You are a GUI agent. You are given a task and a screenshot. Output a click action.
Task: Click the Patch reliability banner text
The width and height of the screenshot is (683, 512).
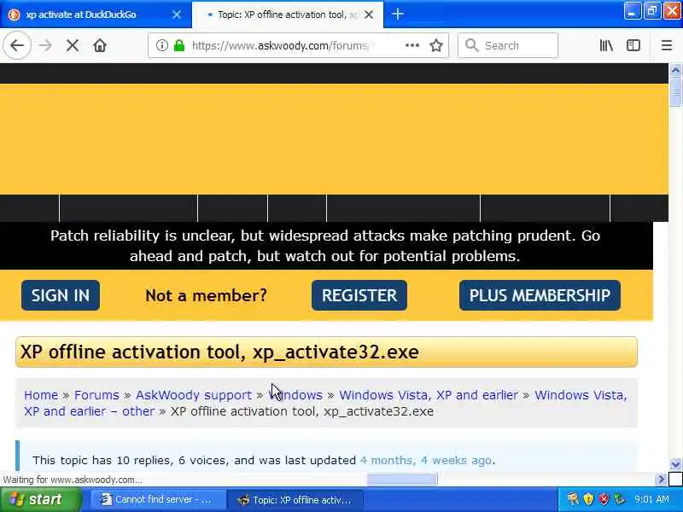(325, 246)
